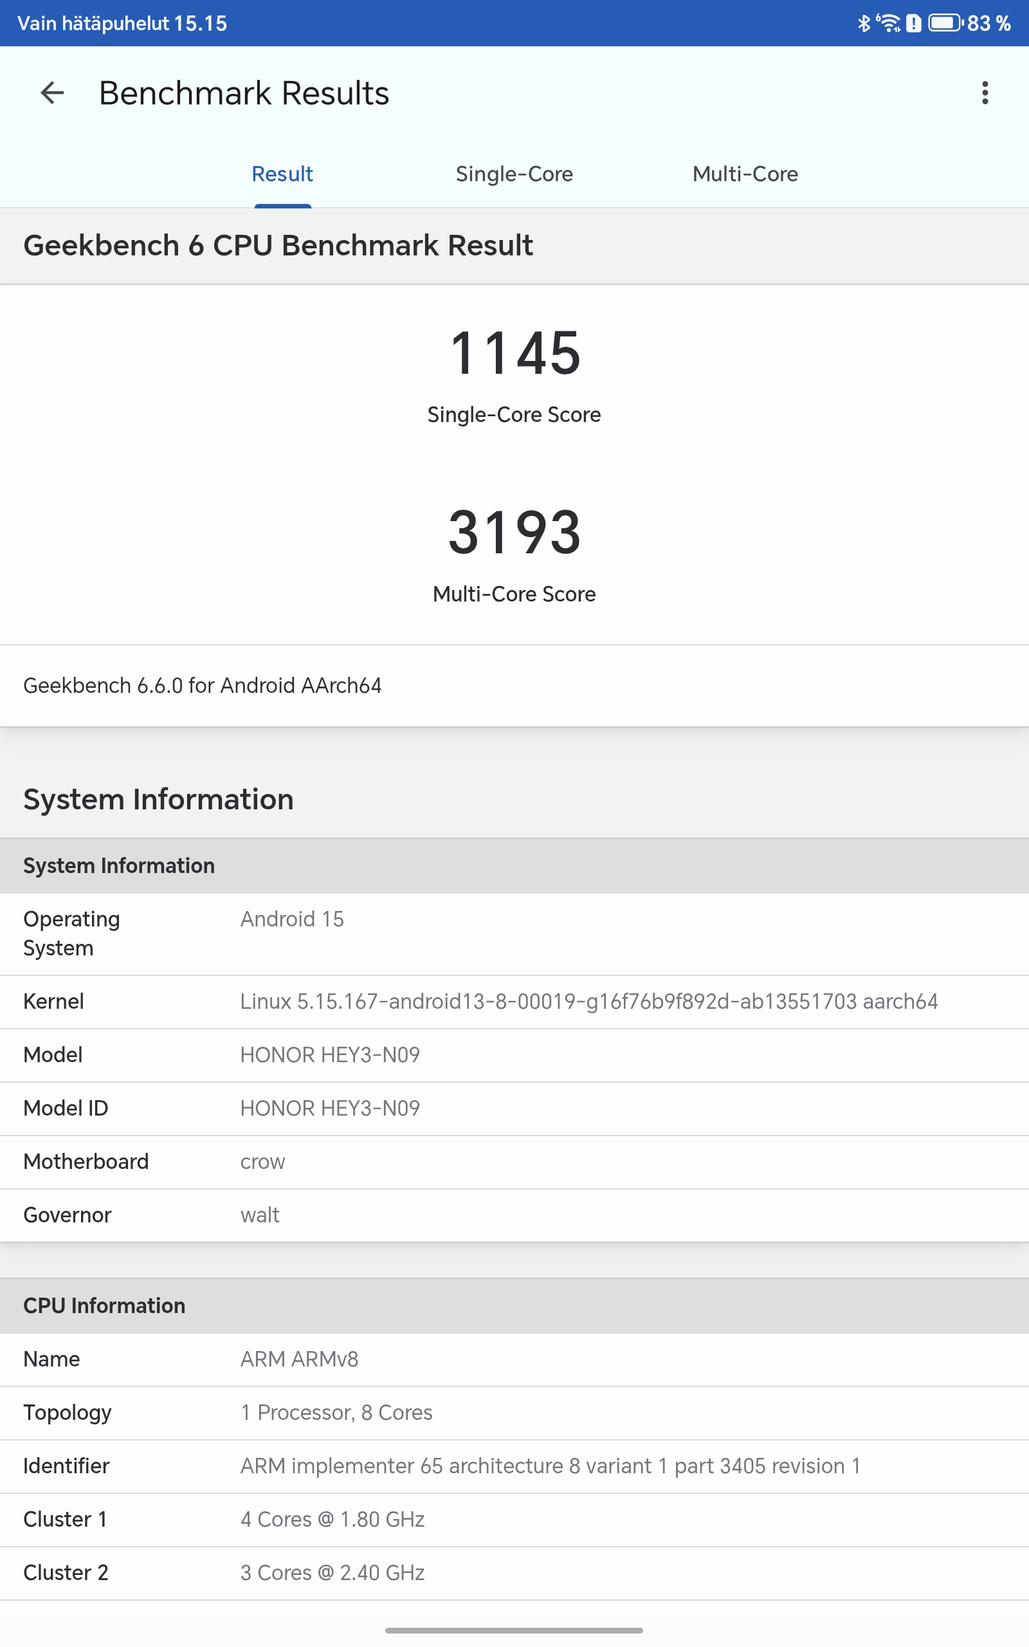The height and width of the screenshot is (1647, 1029).
Task: Tap the missing SIM card alert icon
Action: click(913, 23)
